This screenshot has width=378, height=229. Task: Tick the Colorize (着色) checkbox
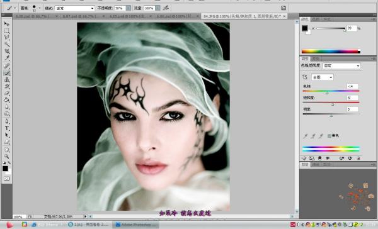[x=329, y=136]
